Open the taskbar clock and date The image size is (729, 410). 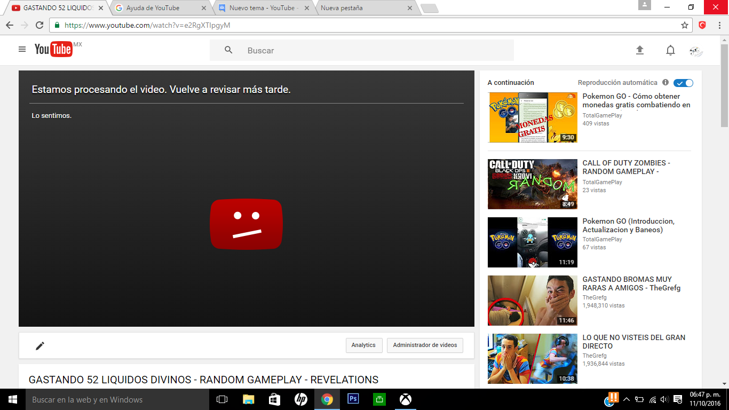[705, 399]
